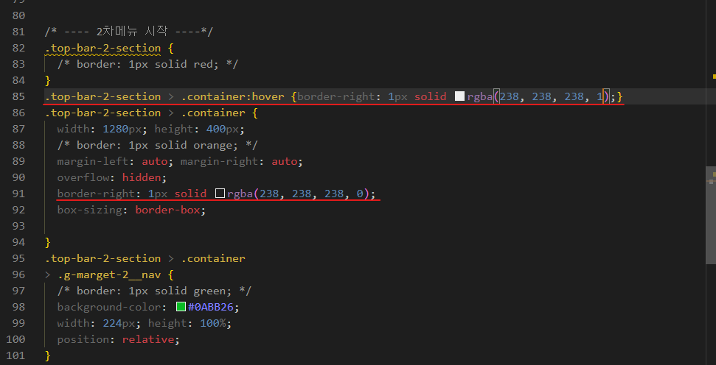Click the 'hidden' value on line 90
This screenshot has height=365, width=716.
tap(142, 177)
